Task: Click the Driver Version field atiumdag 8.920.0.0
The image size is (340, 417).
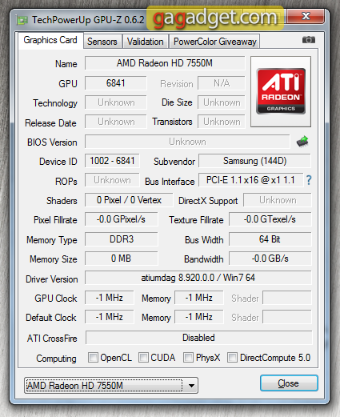Action: [198, 278]
